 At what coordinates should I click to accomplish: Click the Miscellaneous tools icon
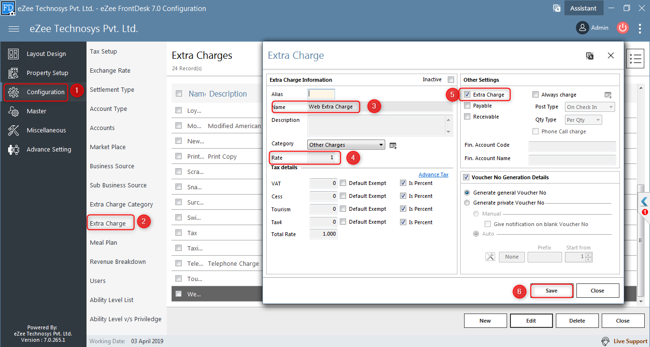(x=13, y=130)
